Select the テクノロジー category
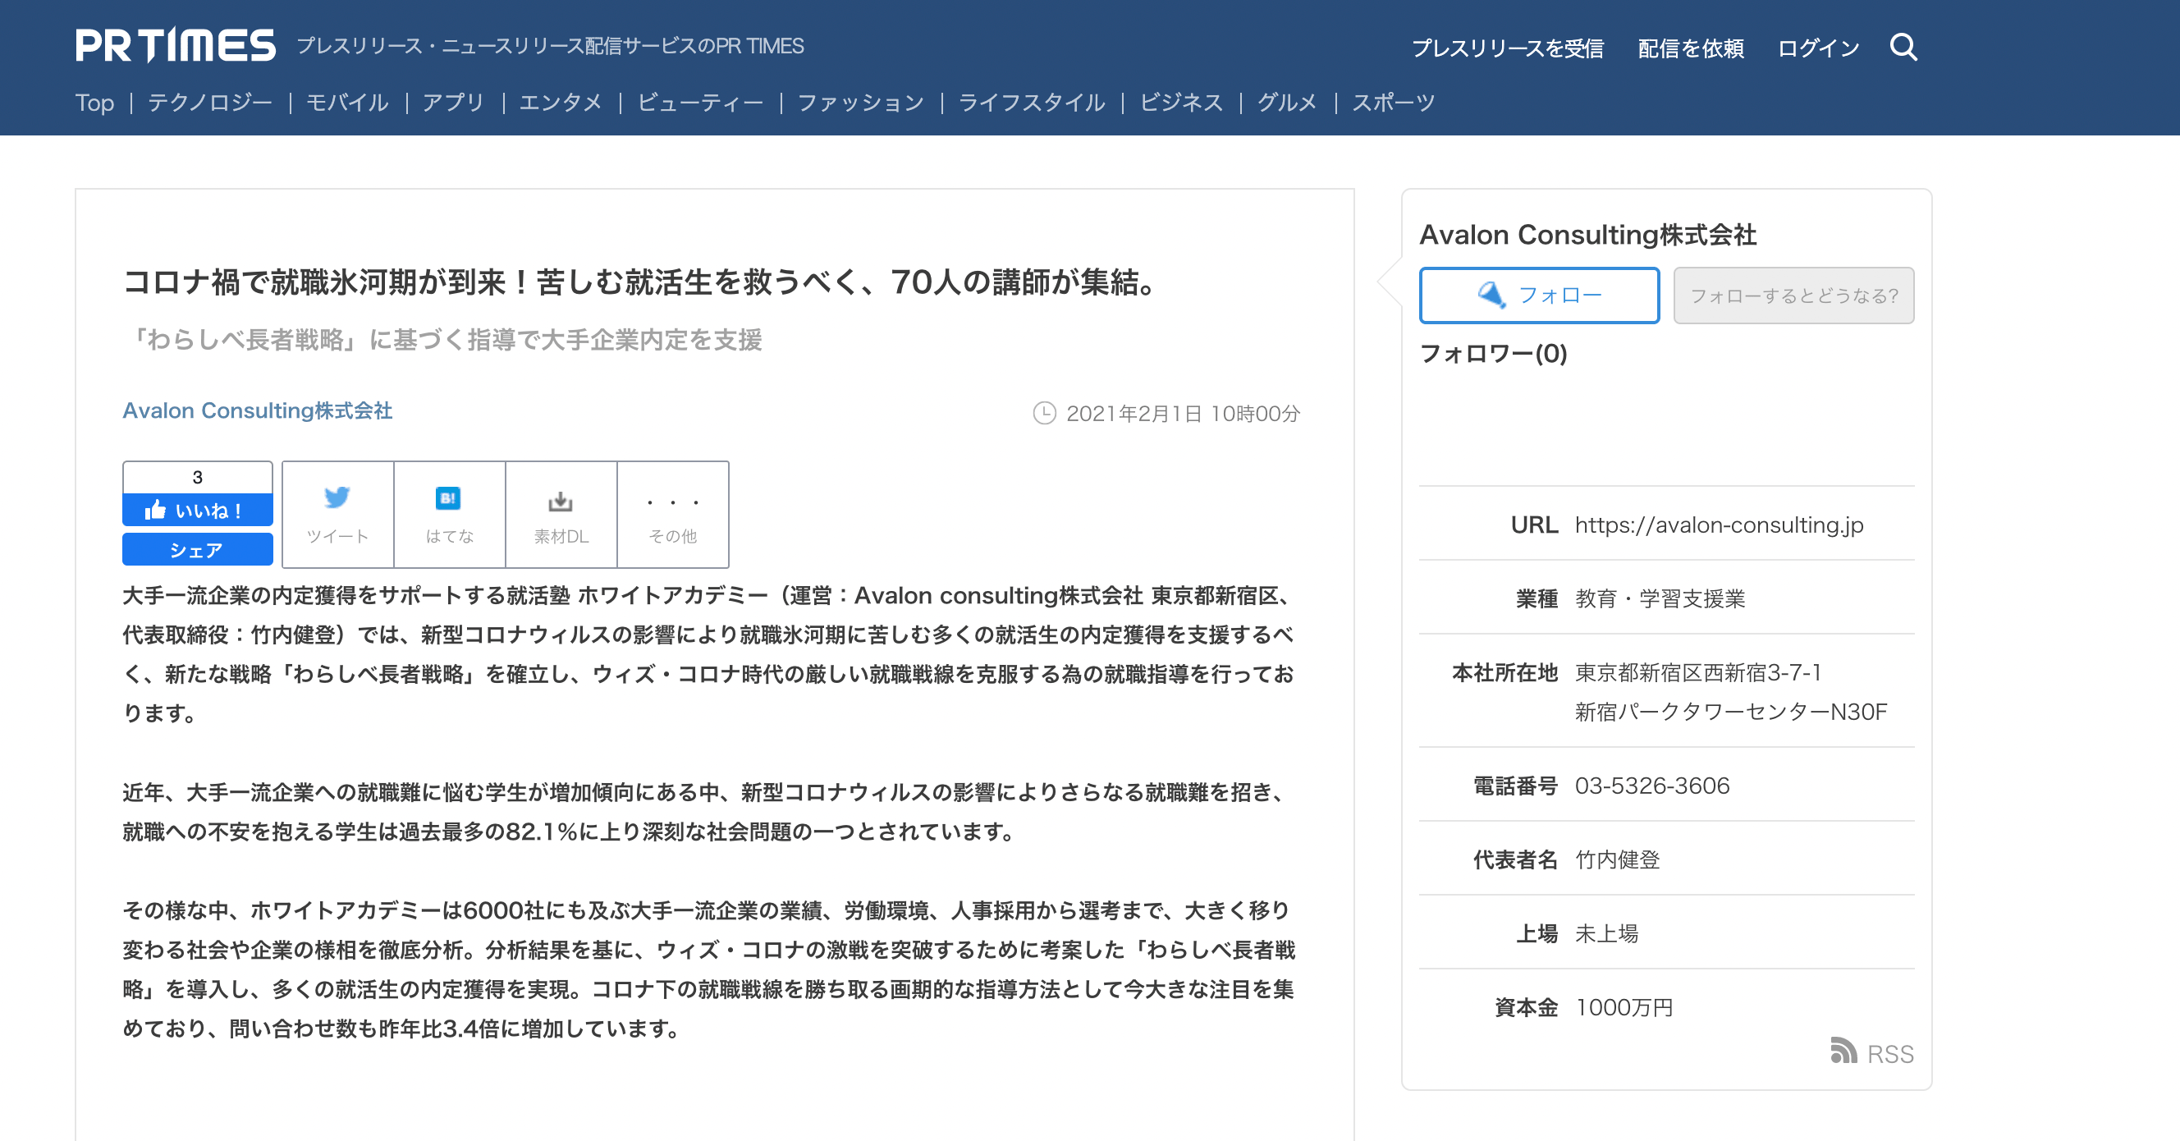The width and height of the screenshot is (2180, 1141). 210,103
